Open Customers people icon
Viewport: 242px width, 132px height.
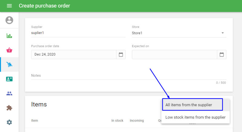tap(9, 94)
